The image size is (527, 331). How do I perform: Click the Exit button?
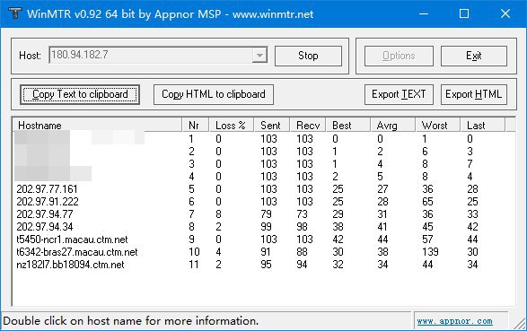(473, 56)
